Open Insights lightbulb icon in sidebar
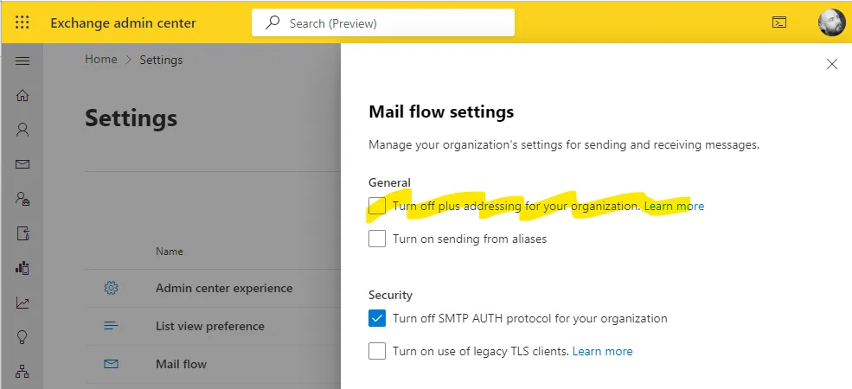 (x=22, y=337)
